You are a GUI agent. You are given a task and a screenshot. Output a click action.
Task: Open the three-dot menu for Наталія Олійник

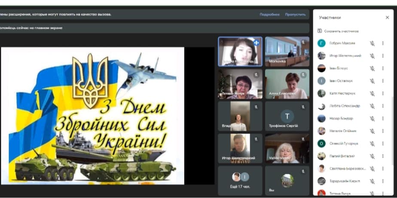[x=383, y=131]
